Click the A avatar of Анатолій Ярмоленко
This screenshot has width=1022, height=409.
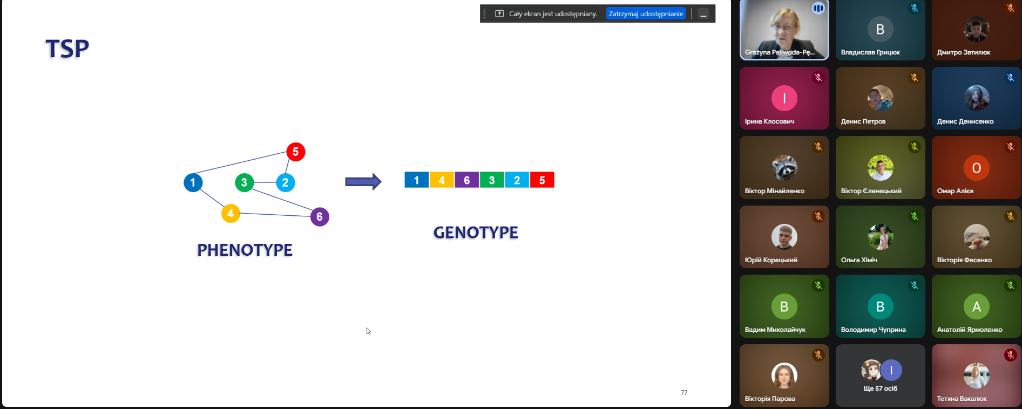click(976, 306)
